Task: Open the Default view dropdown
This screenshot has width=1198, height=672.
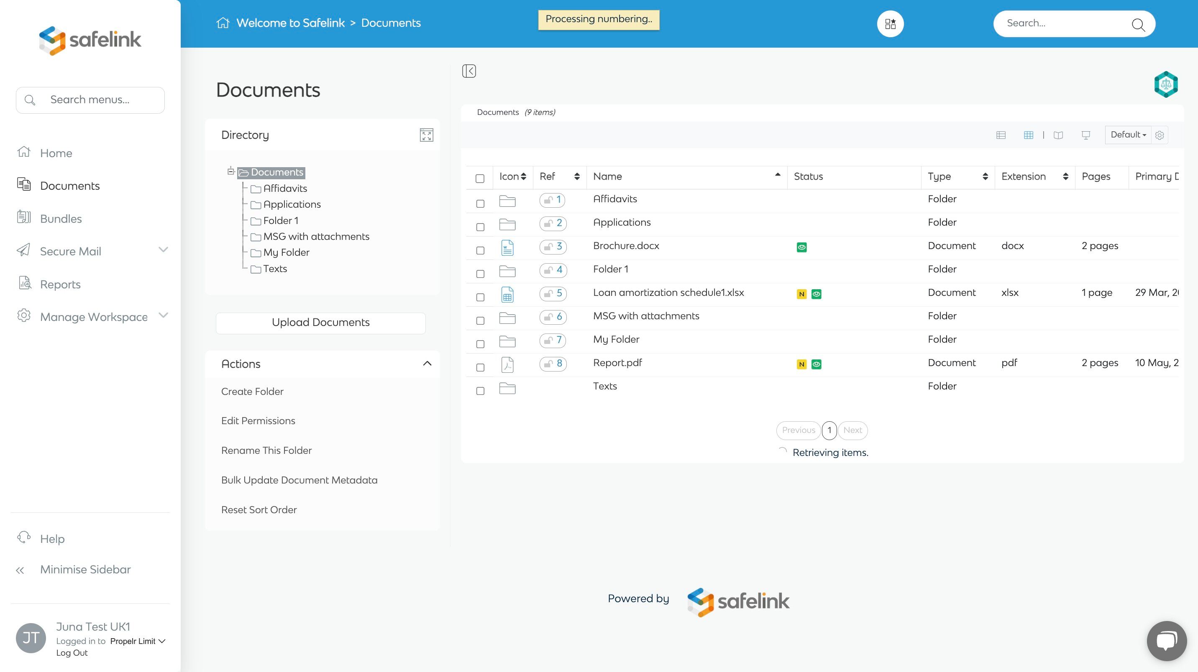Action: [1128, 135]
